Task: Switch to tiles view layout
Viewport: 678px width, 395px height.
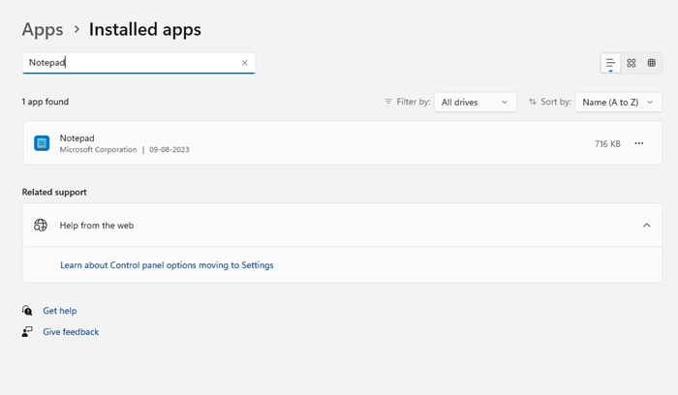Action: tap(652, 63)
